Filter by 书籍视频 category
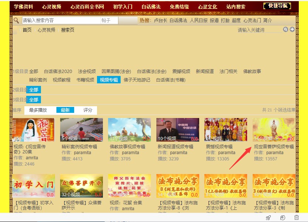Viewport: 308px width, 222px height. (85, 80)
